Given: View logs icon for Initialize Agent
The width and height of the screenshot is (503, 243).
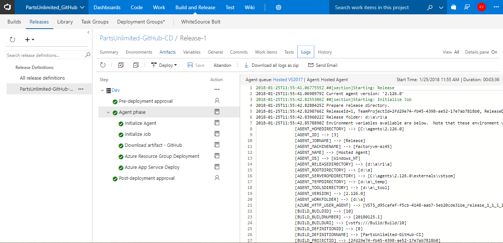Looking at the screenshot, I should click(217, 123).
